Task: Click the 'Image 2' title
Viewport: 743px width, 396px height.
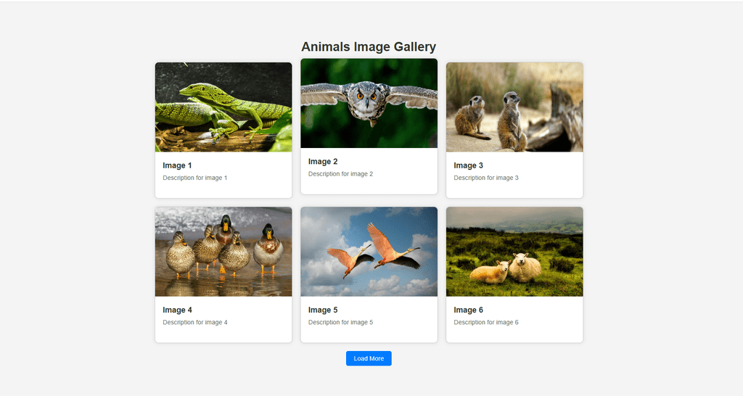Action: 323,162
